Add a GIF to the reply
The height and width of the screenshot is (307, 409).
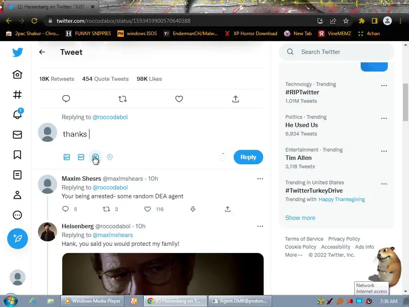click(81, 157)
